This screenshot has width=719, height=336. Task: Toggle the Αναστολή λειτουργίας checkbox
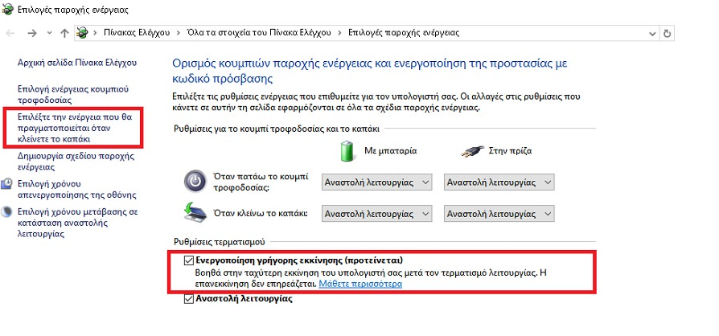189,298
